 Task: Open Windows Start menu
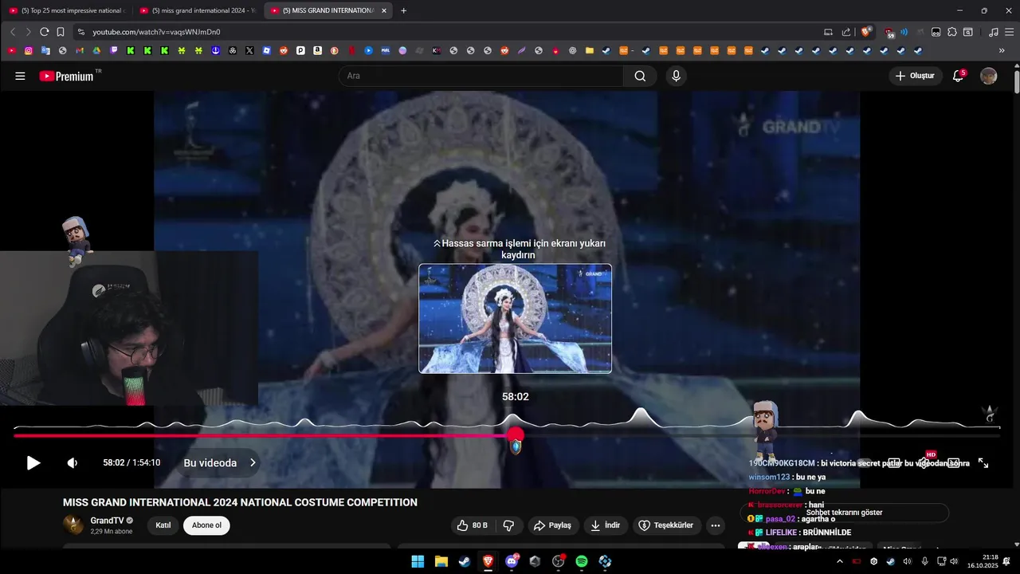coord(418,561)
